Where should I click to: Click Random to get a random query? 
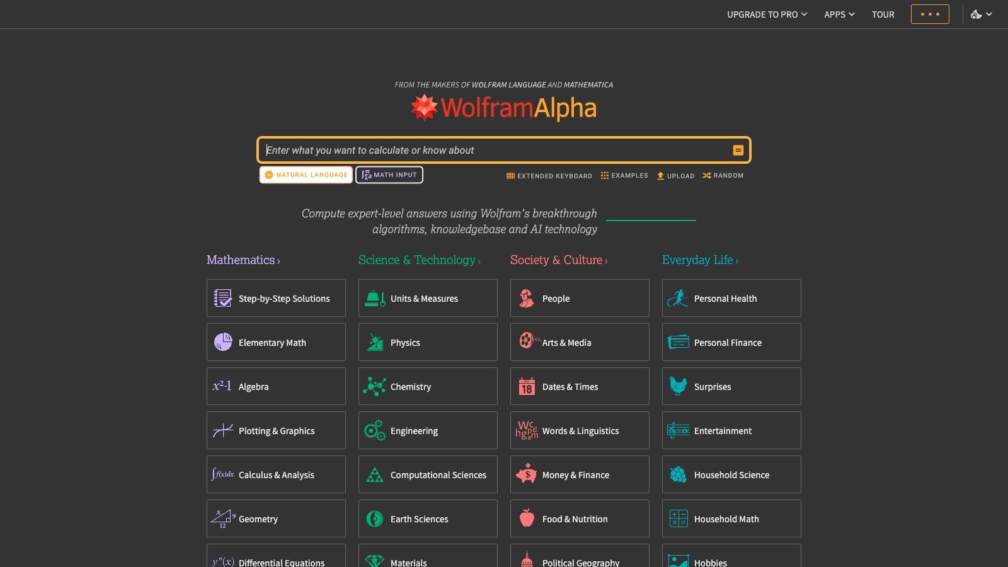tap(723, 175)
